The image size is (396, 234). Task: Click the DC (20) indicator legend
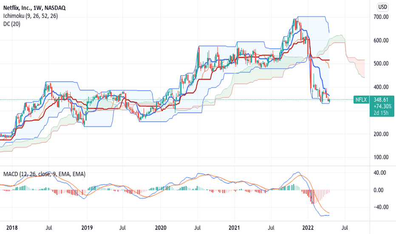(11, 24)
